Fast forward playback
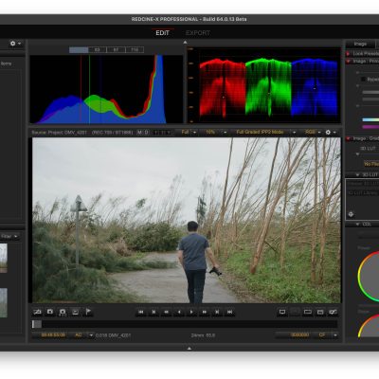379x379 pixels. pos(205,312)
